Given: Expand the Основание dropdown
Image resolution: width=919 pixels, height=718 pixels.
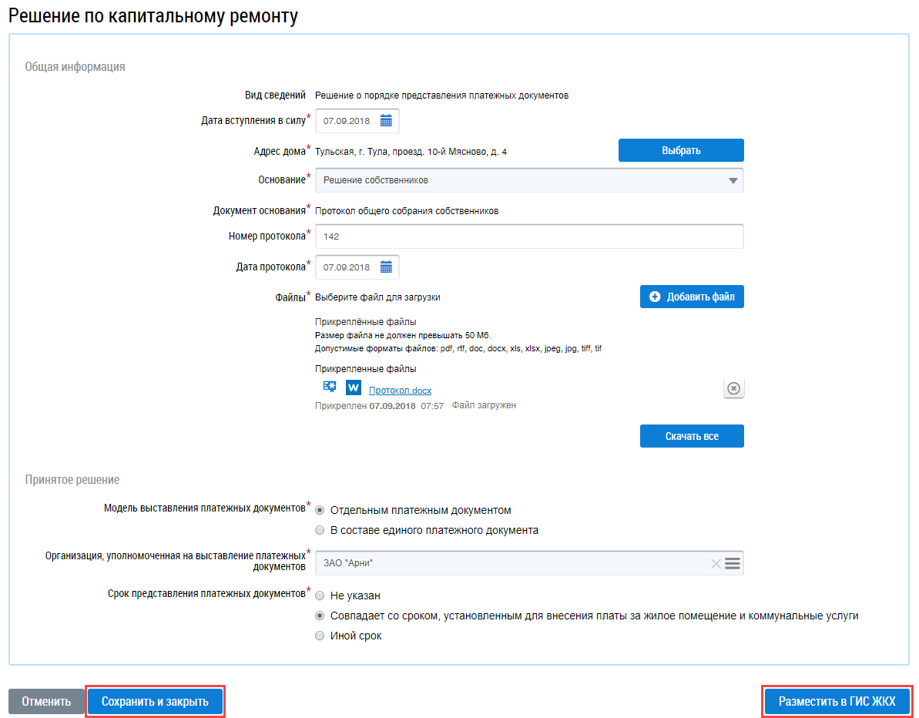Looking at the screenshot, I should (x=733, y=180).
